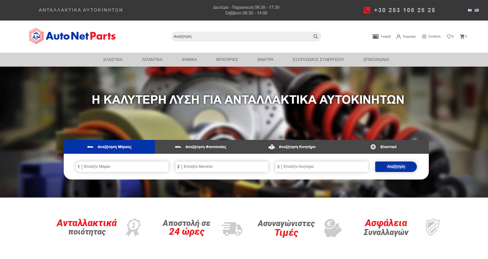Click the Γκαράζ garage icon

376,37
